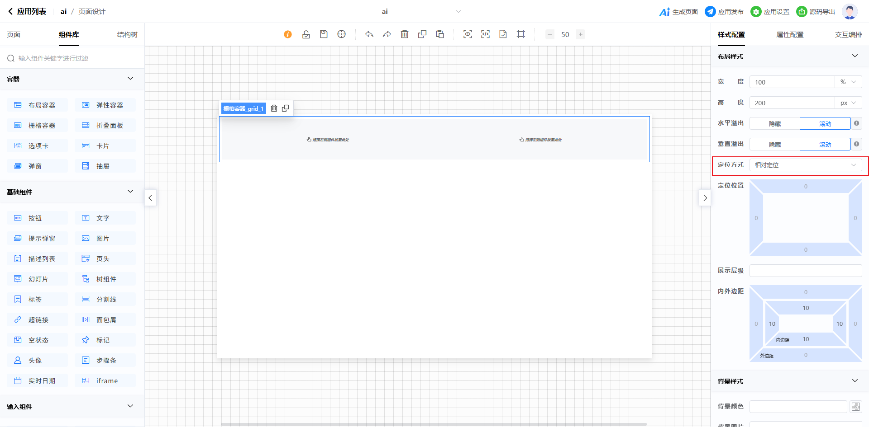Open the 定位方式 dropdown
The image size is (869, 427).
pyautogui.click(x=805, y=165)
